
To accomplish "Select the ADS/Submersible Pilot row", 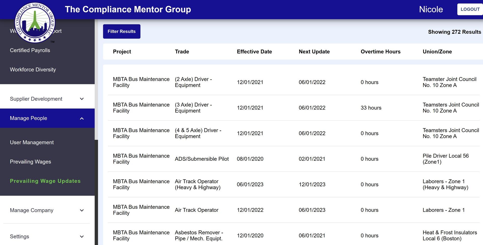I will pyautogui.click(x=202, y=159).
